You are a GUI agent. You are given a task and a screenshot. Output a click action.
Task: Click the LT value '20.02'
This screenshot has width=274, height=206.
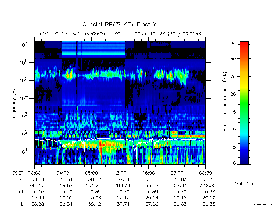click(x=66, y=198)
